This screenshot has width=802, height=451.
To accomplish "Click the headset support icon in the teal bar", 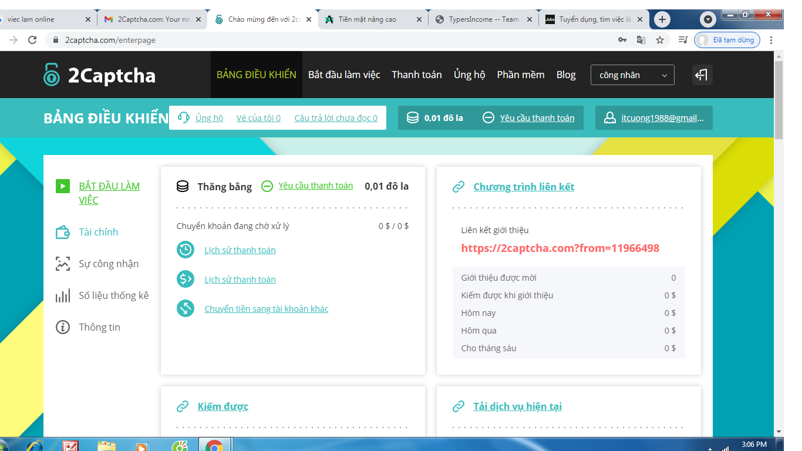I will click(184, 117).
